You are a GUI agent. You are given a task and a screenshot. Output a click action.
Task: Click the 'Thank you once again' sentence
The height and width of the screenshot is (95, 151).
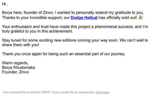(64, 54)
